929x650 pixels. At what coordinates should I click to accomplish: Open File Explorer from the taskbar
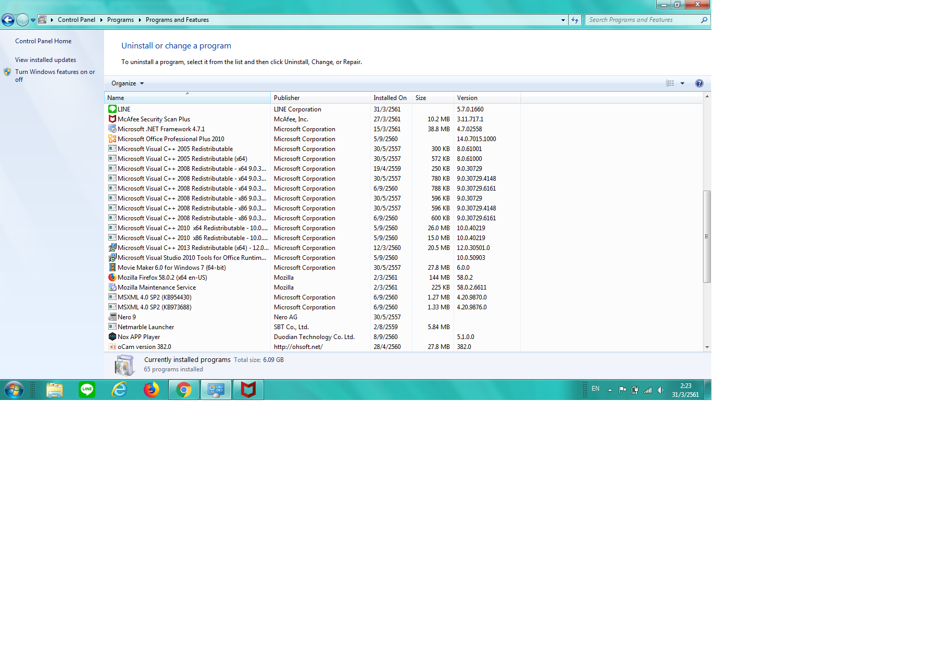click(x=55, y=390)
